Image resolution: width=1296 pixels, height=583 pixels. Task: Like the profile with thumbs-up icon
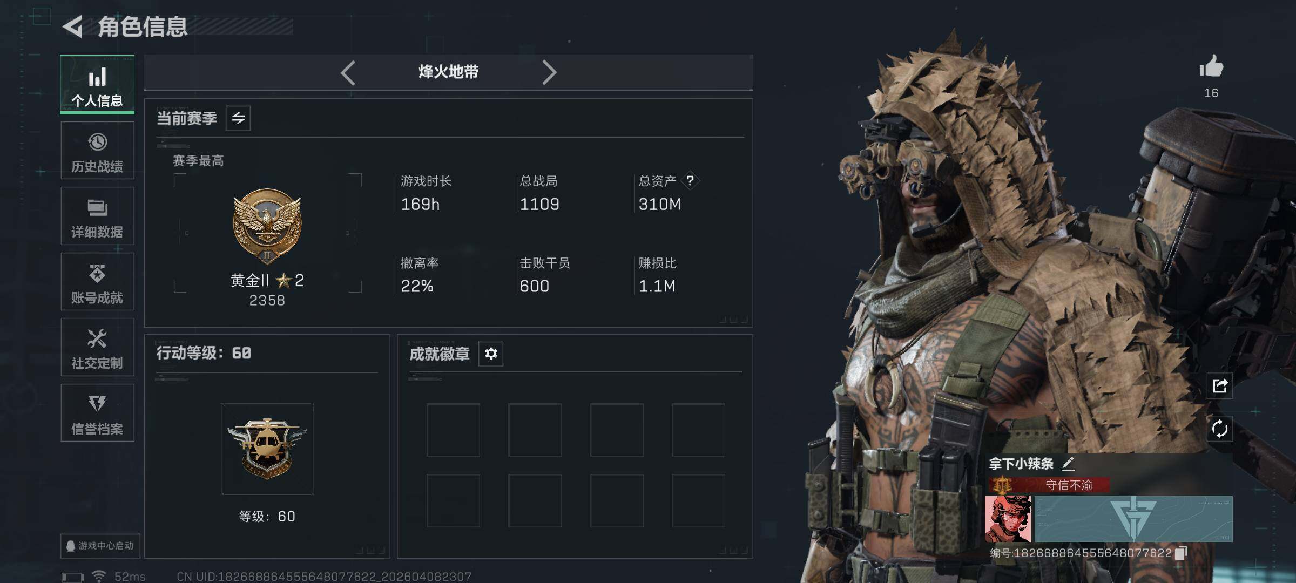(x=1211, y=67)
